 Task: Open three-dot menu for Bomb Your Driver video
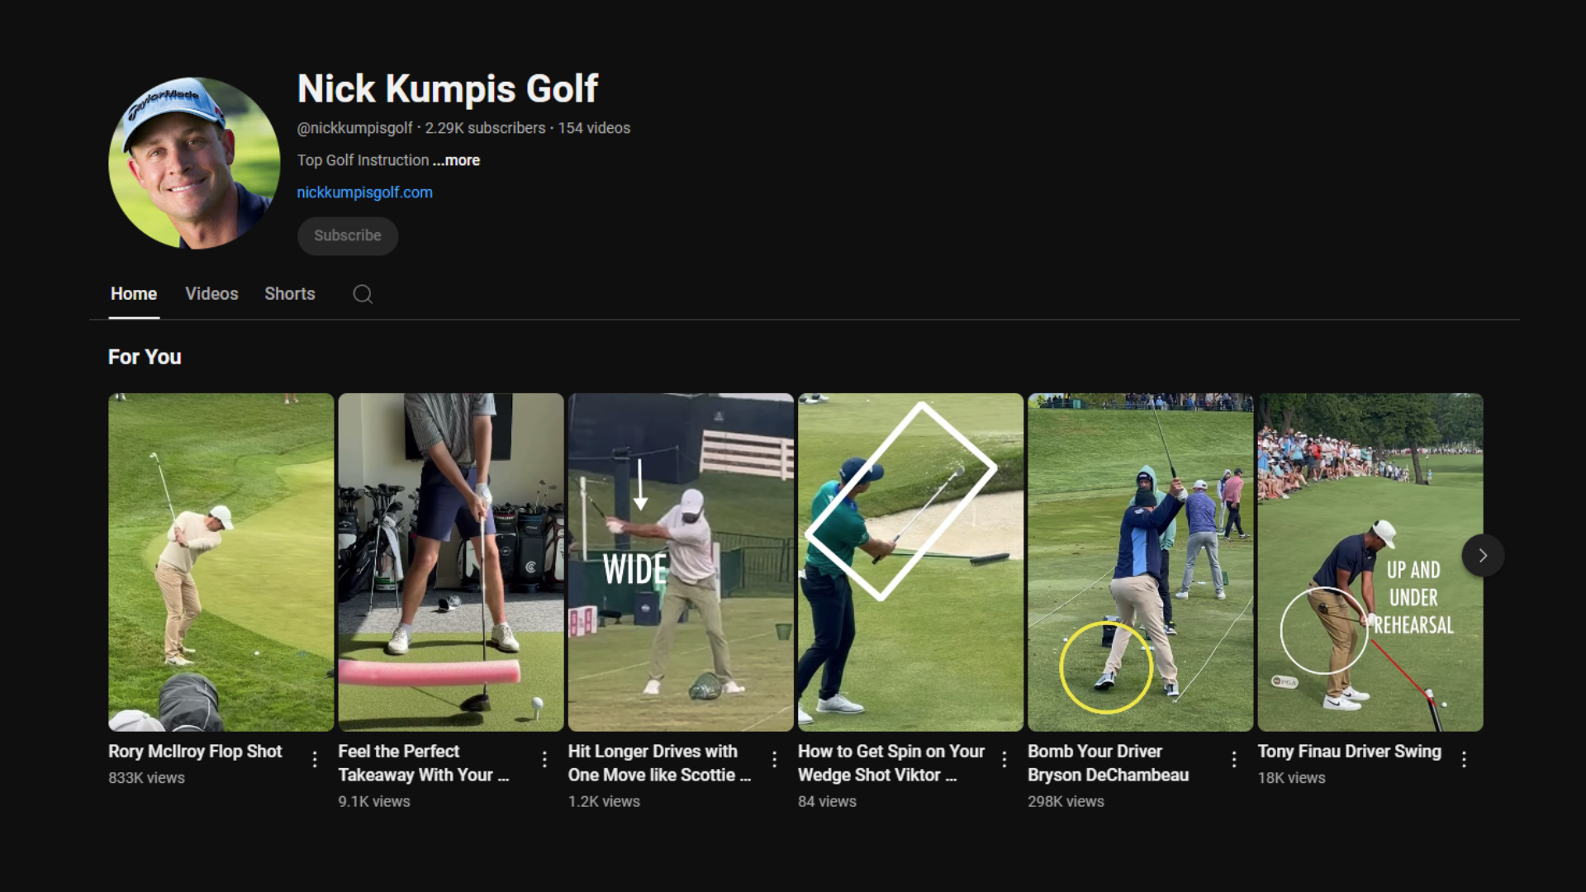click(1233, 759)
